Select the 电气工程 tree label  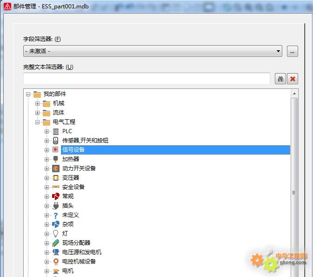point(64,122)
